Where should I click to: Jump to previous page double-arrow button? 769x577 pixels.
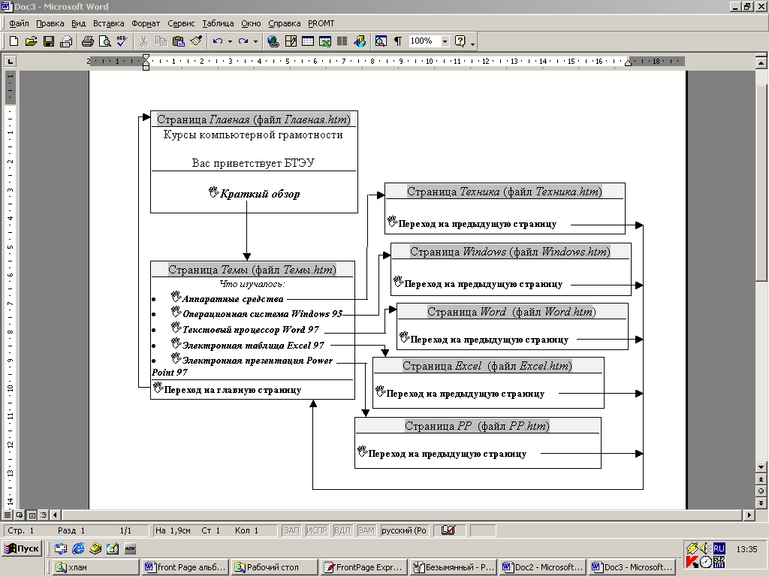click(x=761, y=479)
